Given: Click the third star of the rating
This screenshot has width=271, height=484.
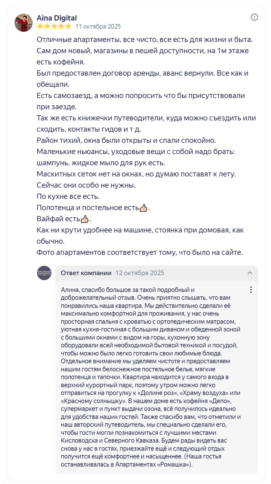Looking at the screenshot, I should [x=54, y=26].
